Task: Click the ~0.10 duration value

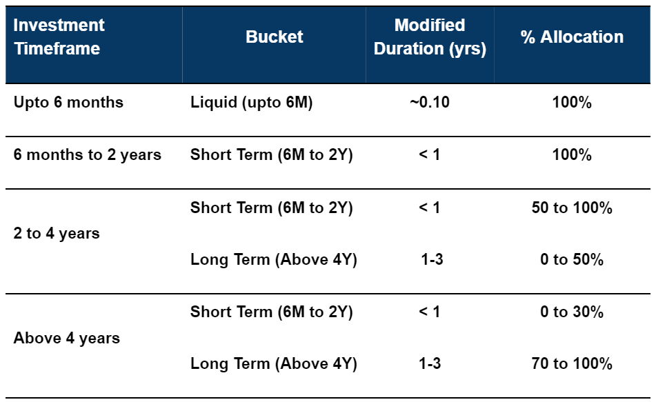Action: 429,103
